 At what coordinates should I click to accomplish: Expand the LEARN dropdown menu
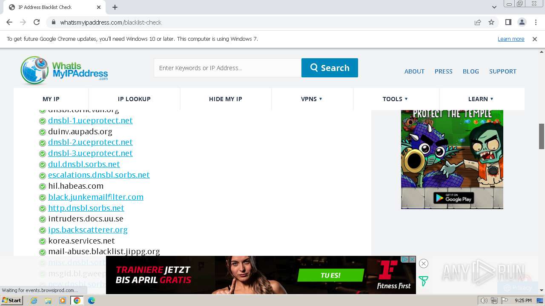[x=481, y=99]
